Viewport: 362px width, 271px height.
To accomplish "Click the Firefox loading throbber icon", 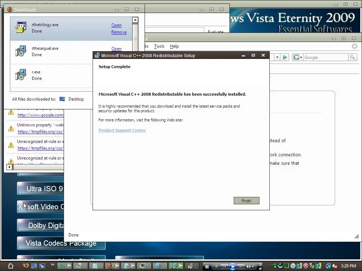I will pos(354,46).
